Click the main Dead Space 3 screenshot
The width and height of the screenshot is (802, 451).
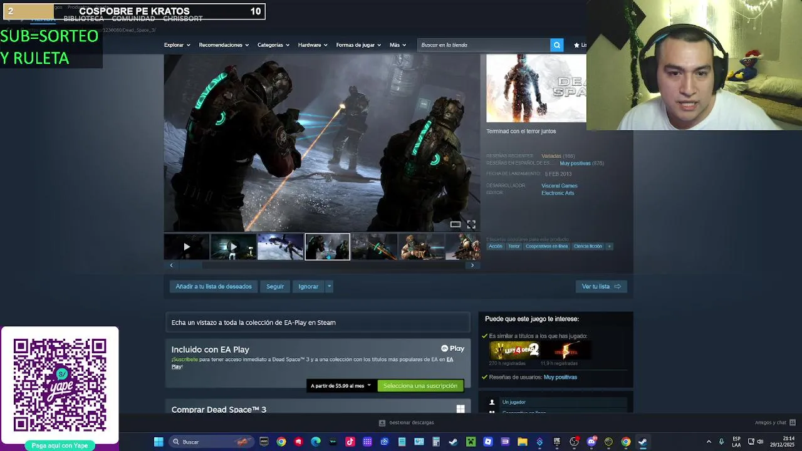[321, 143]
